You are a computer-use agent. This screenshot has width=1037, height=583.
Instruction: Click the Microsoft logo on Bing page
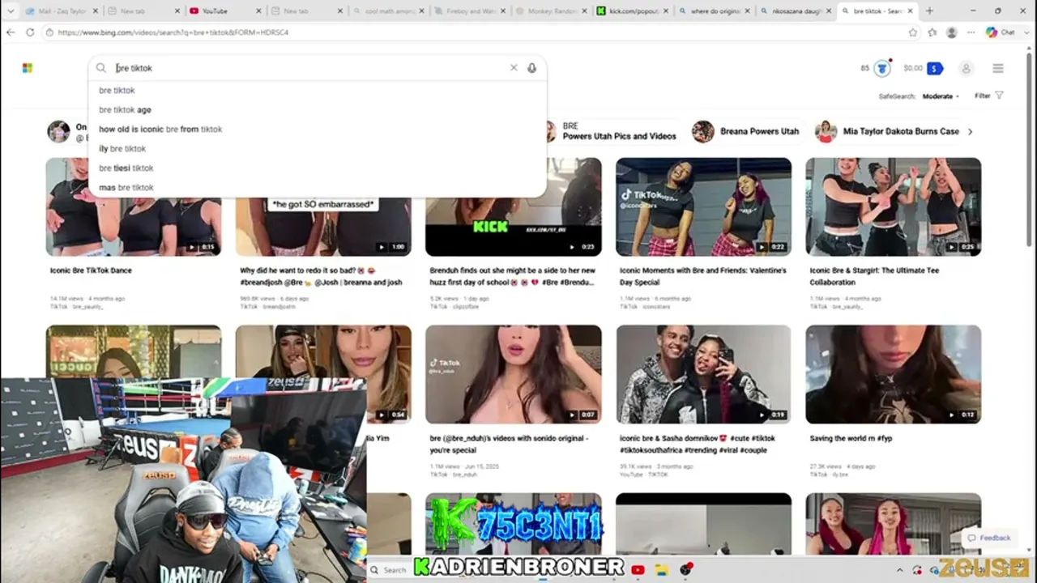coord(28,68)
